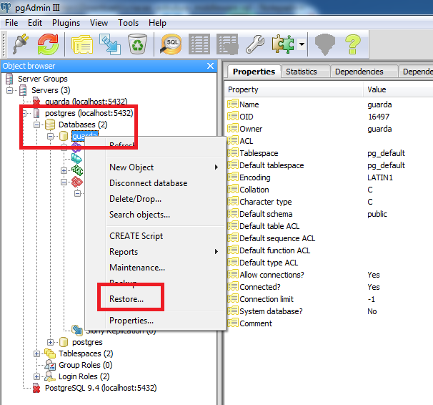Select the Encoding property row
Image resolution: width=433 pixels, height=405 pixels.
tap(329, 177)
